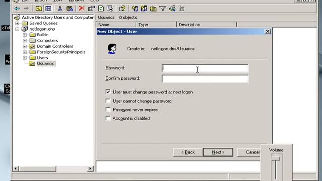Close the New Object - User dialog
This screenshot has width=322, height=181.
click(x=267, y=31)
